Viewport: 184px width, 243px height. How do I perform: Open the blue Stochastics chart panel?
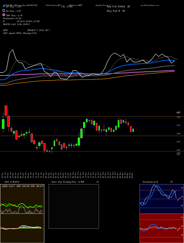162,199
